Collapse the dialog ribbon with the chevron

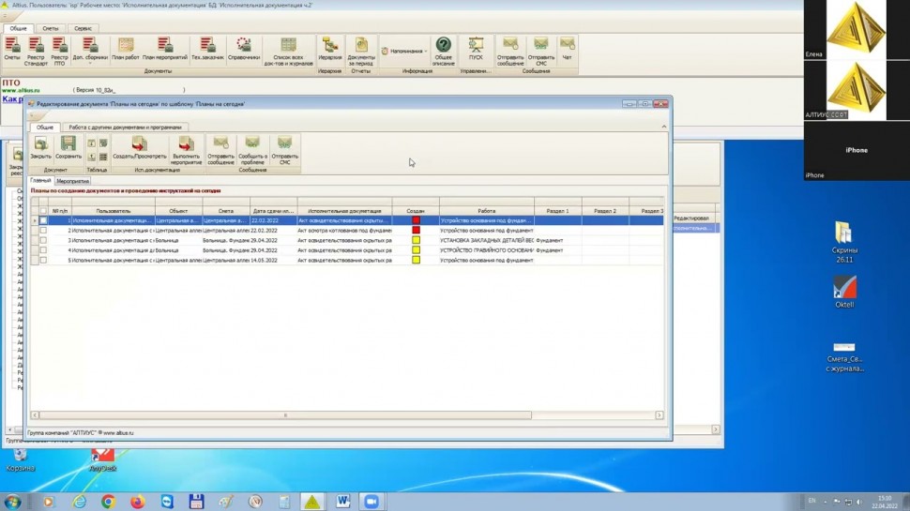tap(664, 127)
